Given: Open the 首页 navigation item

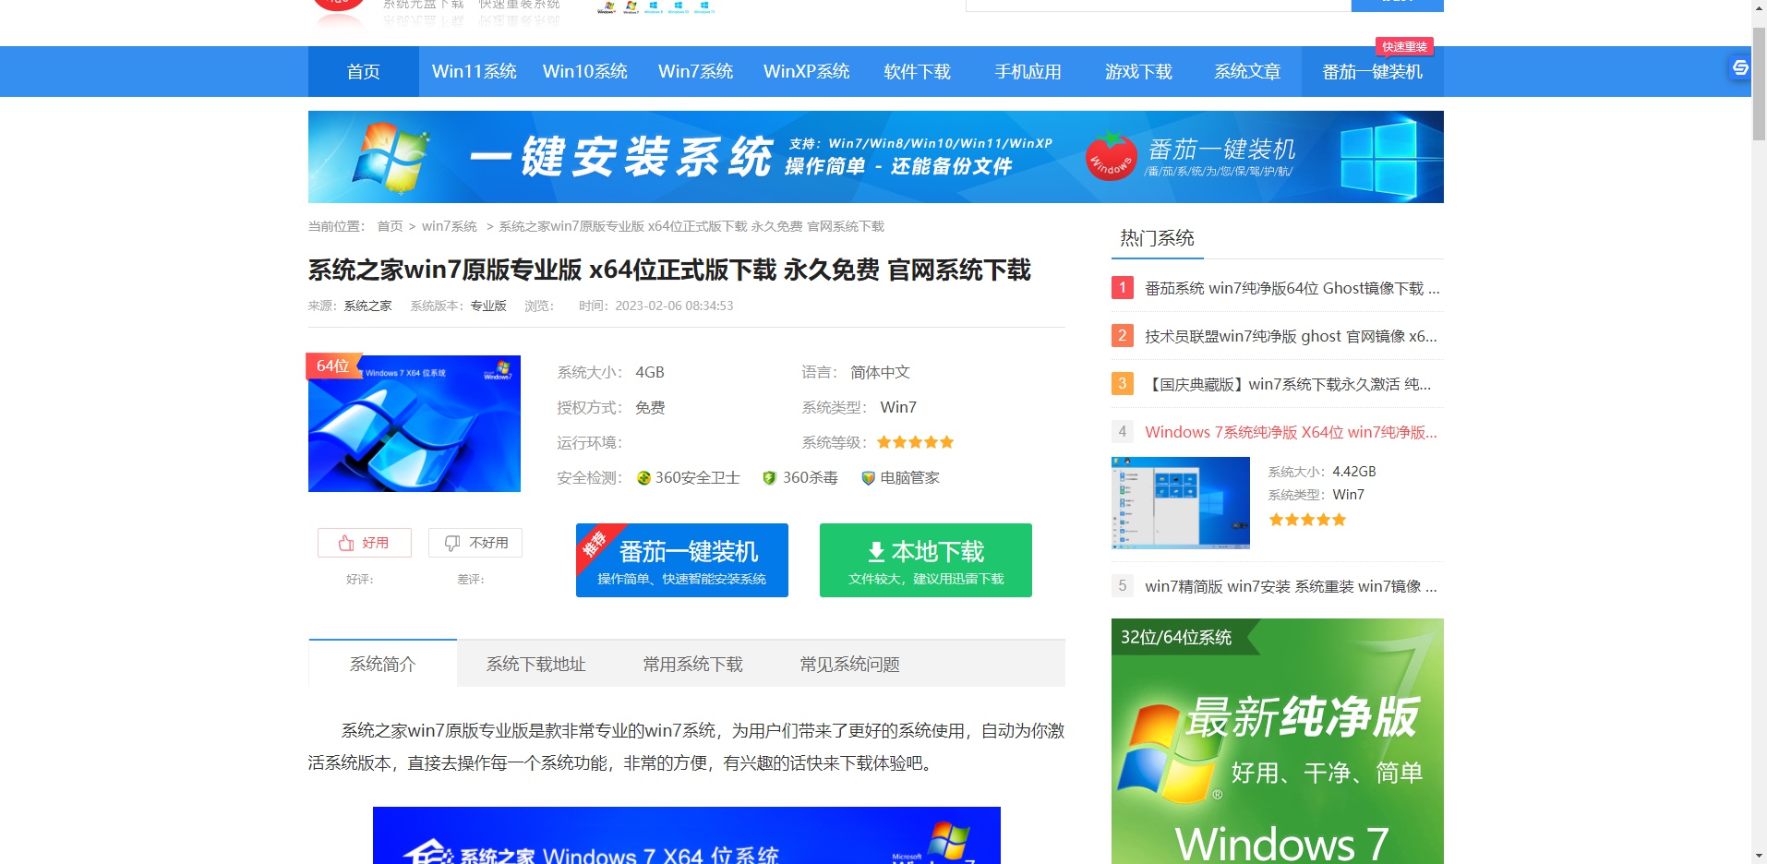Looking at the screenshot, I should [363, 71].
